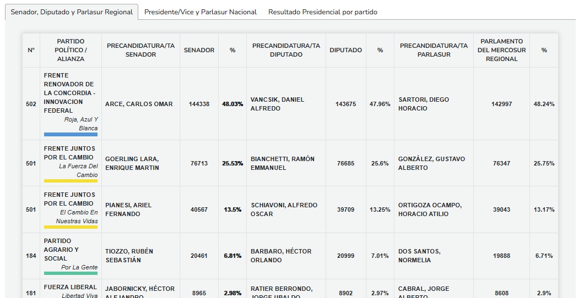
Task: Click the Partido Político / Alianza column header
Action: click(71, 50)
